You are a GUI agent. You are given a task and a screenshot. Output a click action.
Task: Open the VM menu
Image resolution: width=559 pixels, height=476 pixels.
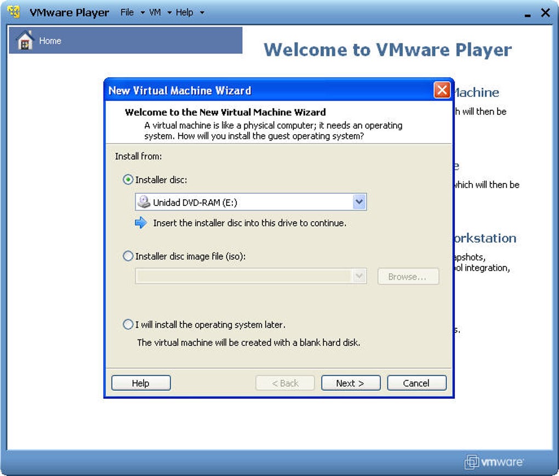click(x=160, y=12)
